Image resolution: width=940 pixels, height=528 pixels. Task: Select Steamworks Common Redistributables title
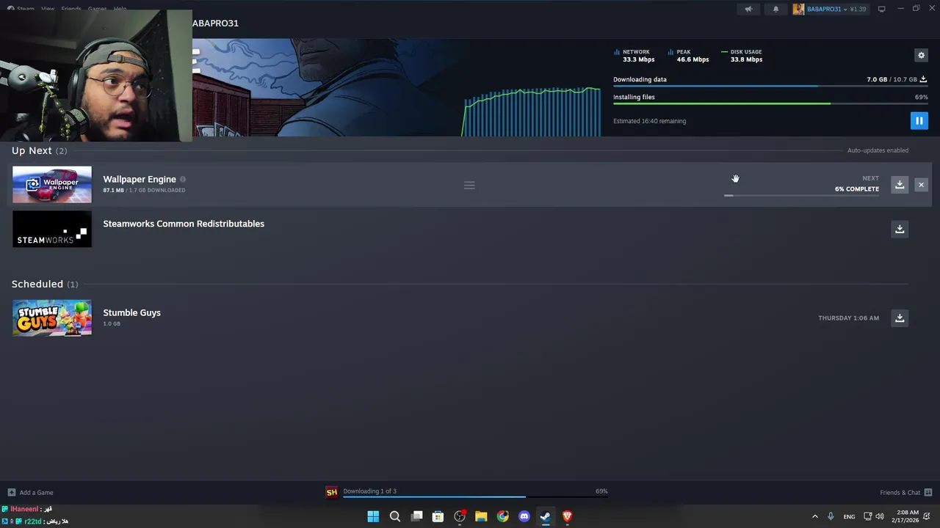click(x=184, y=224)
